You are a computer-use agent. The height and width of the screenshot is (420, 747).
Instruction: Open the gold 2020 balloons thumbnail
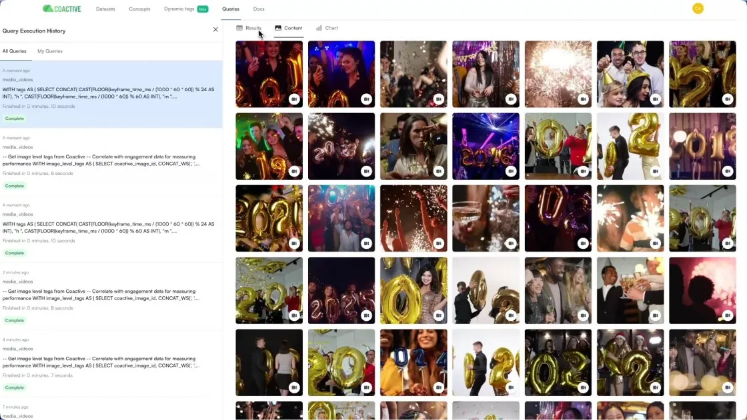point(269,218)
